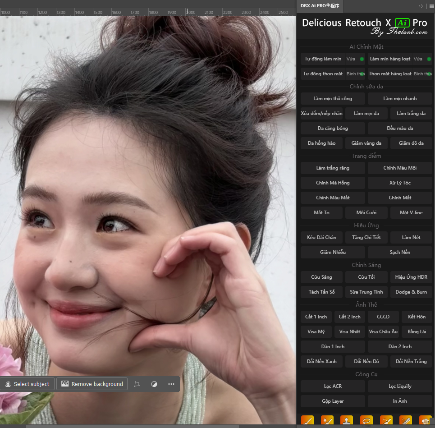This screenshot has height=428, width=435.
Task: Click the Cắt 1 Inch button
Action: click(316, 317)
